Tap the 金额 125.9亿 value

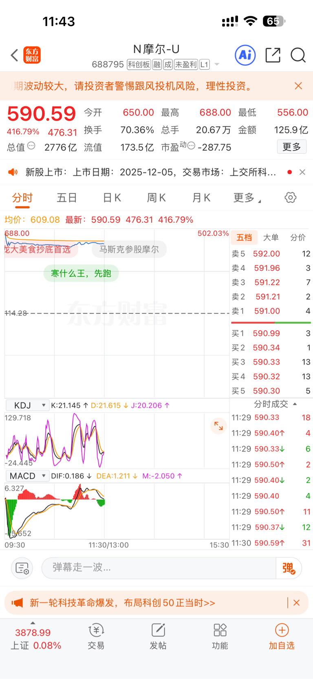[291, 130]
